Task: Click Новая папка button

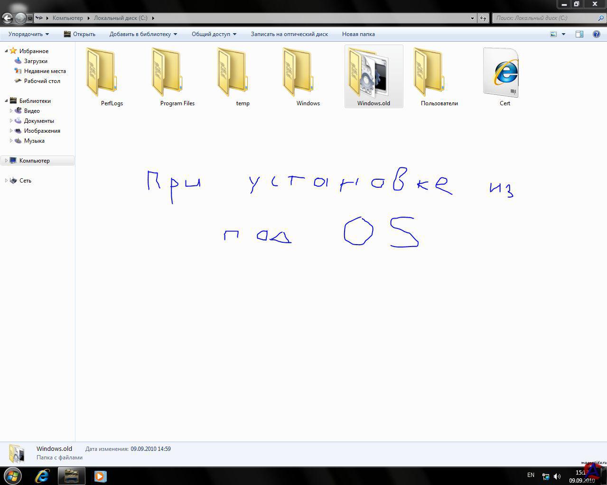Action: (x=358, y=34)
